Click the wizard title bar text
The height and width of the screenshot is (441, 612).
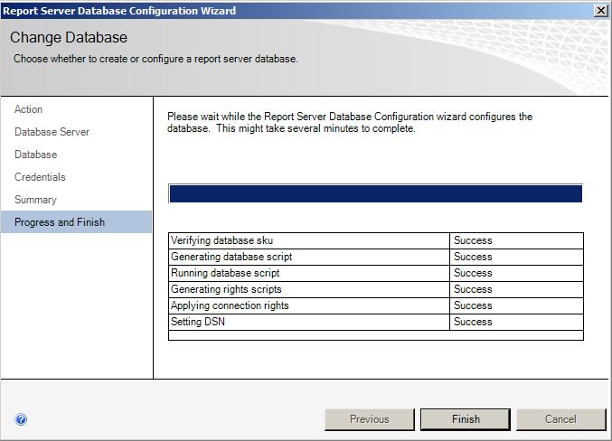tap(119, 11)
